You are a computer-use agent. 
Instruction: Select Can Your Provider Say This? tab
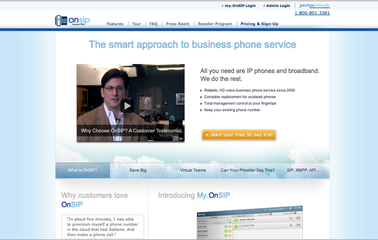coord(248,170)
